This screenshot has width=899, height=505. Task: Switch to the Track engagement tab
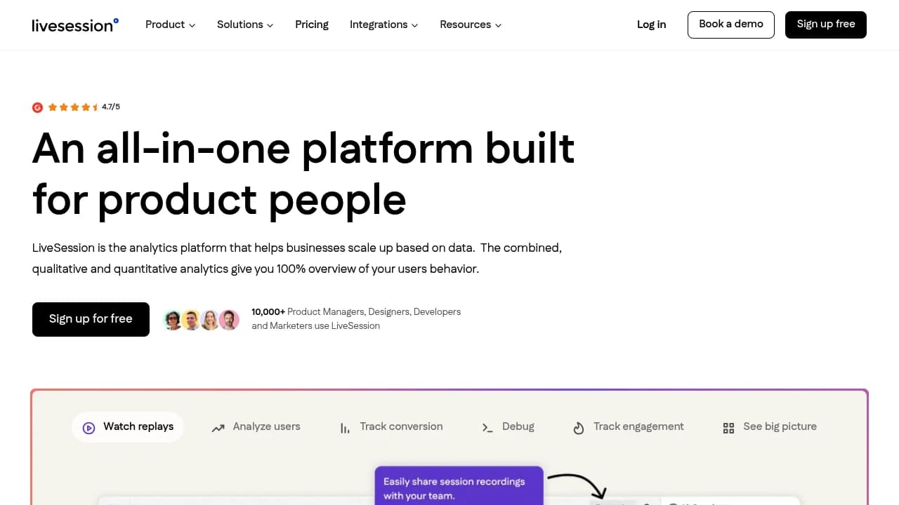628,426
